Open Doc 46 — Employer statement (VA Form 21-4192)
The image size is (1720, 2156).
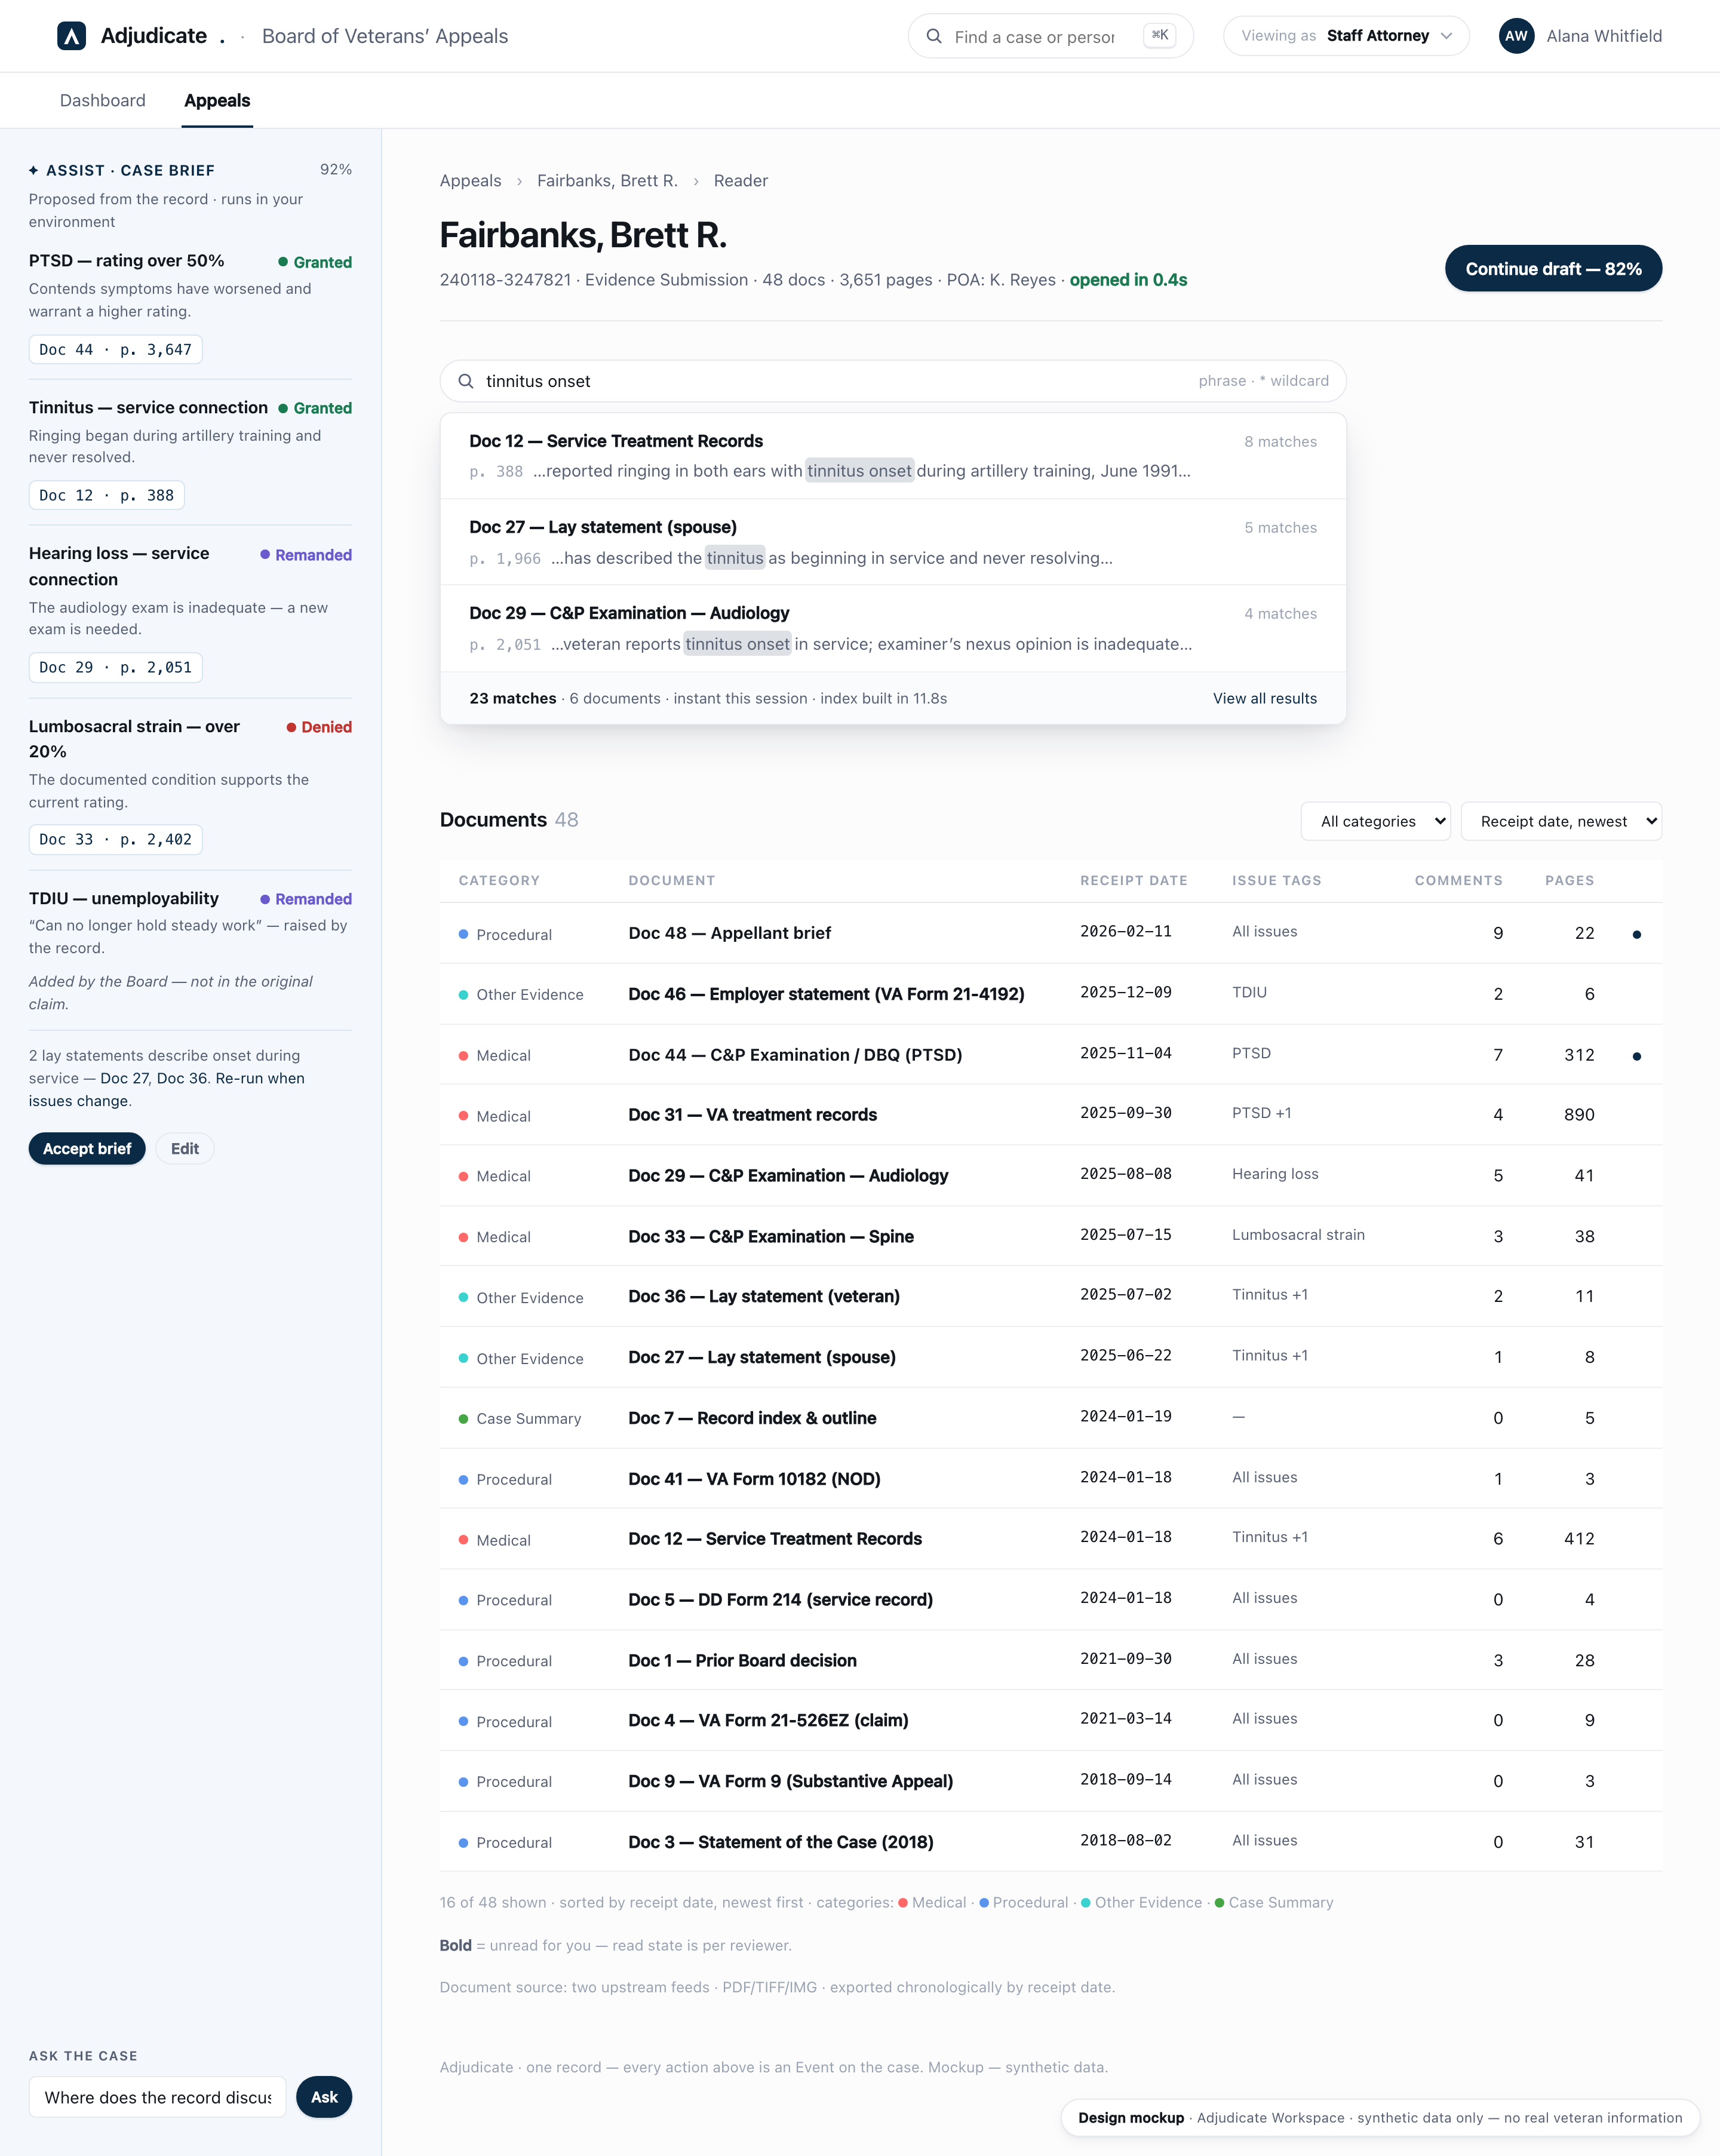pos(826,994)
